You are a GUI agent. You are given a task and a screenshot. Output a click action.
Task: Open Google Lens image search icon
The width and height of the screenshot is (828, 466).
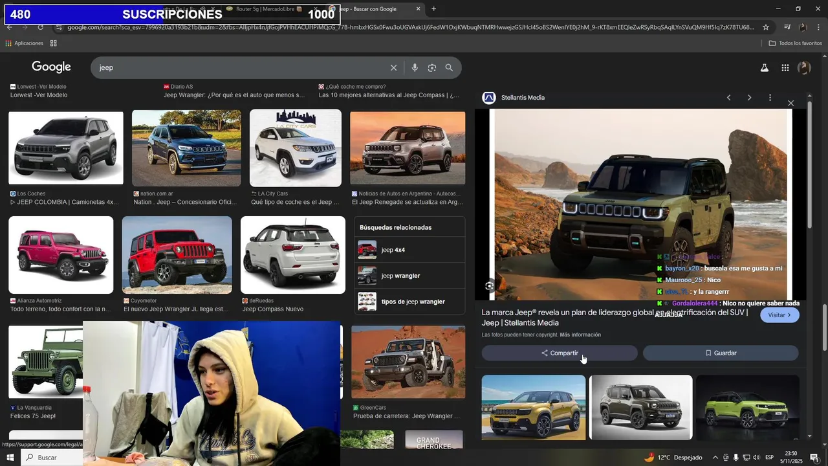click(x=432, y=68)
